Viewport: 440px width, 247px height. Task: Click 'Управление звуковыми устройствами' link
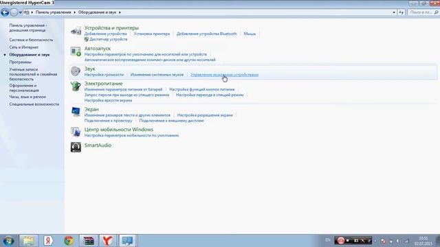[x=225, y=75]
